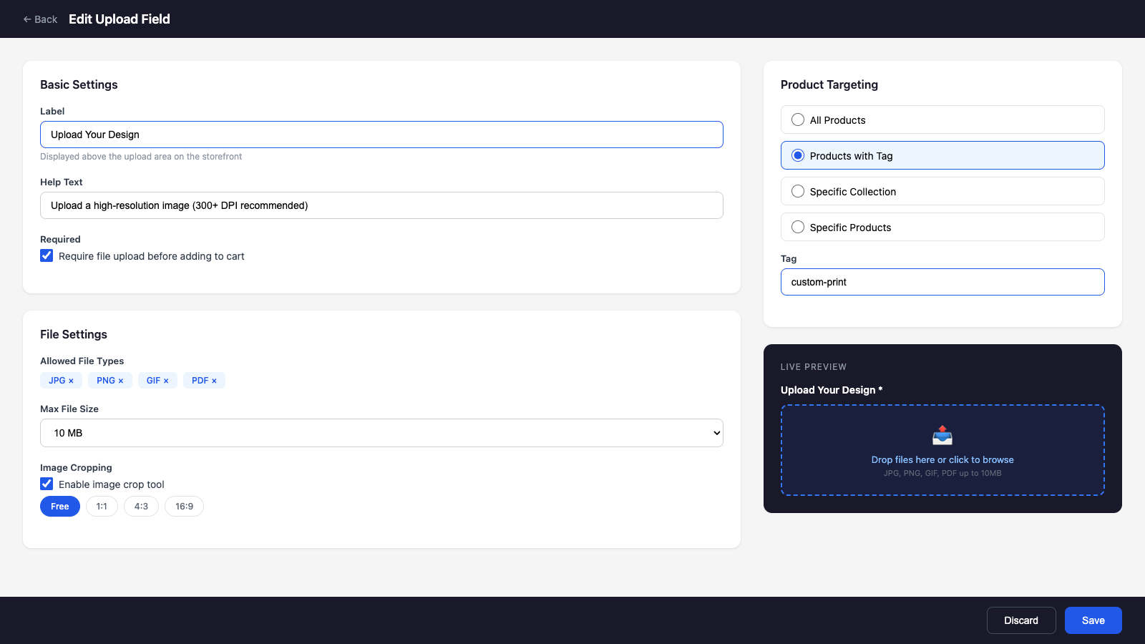
Task: Click the Discard button
Action: (1021, 620)
